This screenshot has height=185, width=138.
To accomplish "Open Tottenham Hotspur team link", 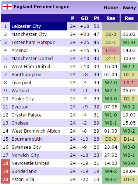I will [x=33, y=42].
